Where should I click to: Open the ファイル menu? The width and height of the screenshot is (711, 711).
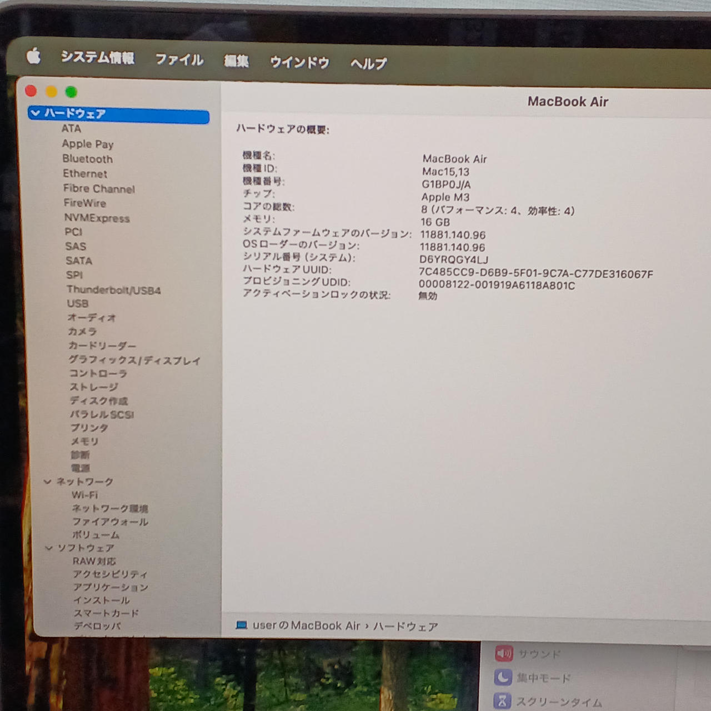(x=179, y=59)
